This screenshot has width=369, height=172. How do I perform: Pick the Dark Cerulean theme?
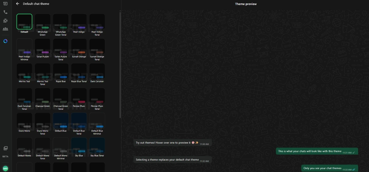(x=97, y=71)
